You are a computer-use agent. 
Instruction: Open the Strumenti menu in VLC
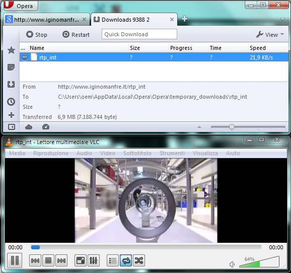pyautogui.click(x=172, y=153)
